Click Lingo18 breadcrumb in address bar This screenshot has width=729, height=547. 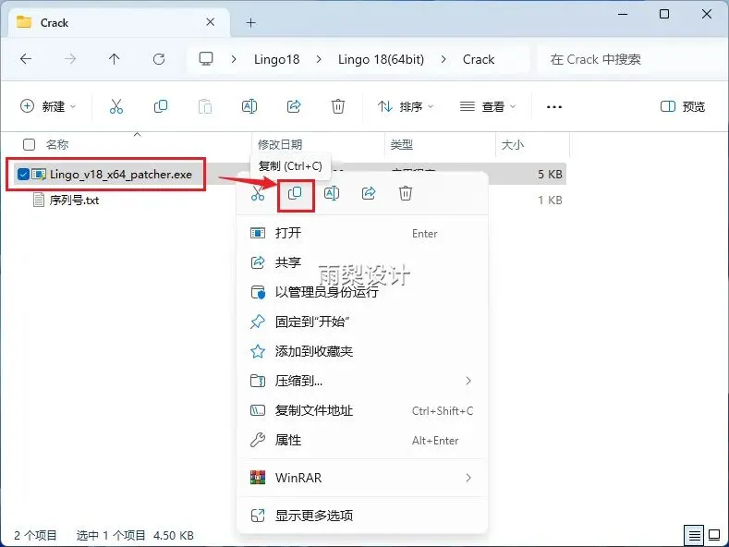[276, 59]
